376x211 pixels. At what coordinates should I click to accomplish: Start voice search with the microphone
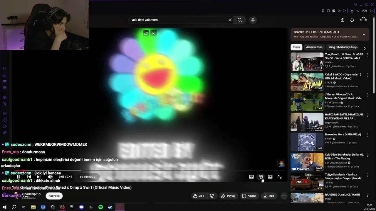pos(253,20)
